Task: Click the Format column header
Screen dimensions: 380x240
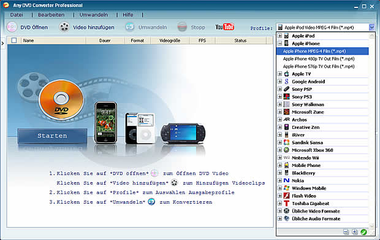Action: click(x=137, y=41)
